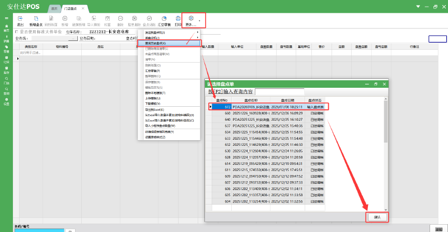This screenshot has width=448, height=232.
Task: Close the 选择盘点单 dialog
Action: pyautogui.click(x=384, y=84)
